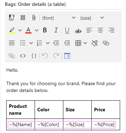Toggle bold formatting
The height and width of the screenshot is (133, 126).
click(x=45, y=30)
